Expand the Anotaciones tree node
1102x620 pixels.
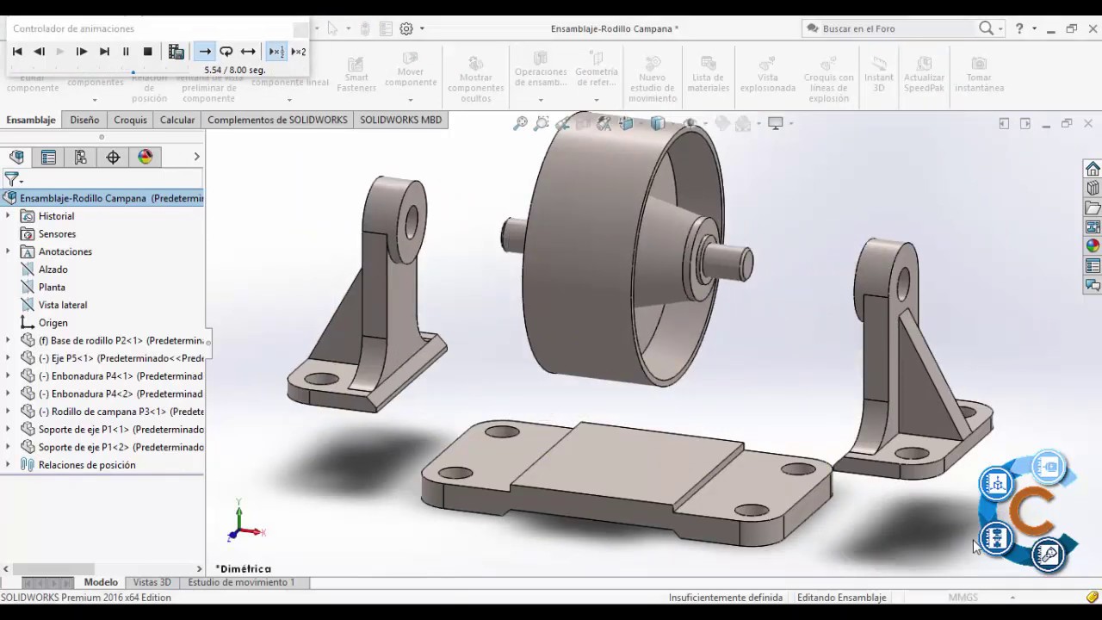[8, 251]
